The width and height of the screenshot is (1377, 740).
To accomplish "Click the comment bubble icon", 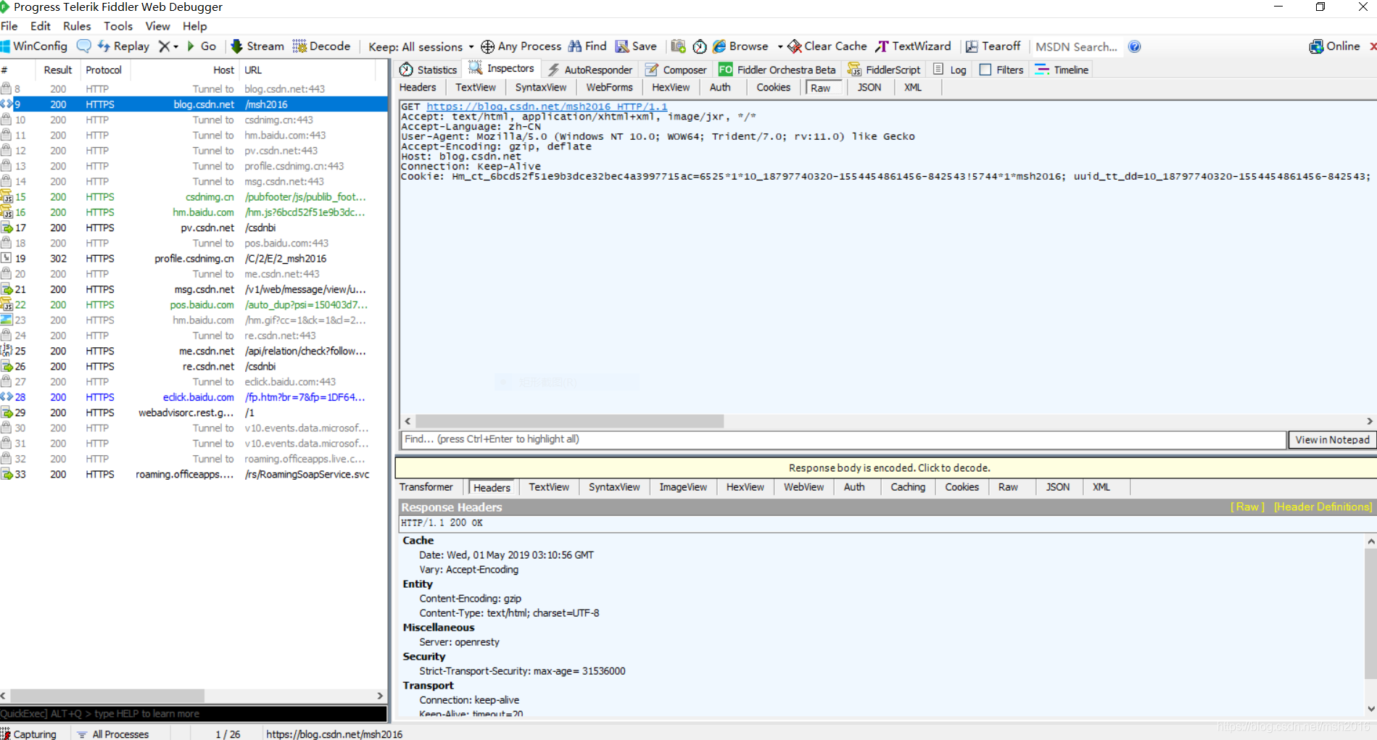I will (x=84, y=46).
